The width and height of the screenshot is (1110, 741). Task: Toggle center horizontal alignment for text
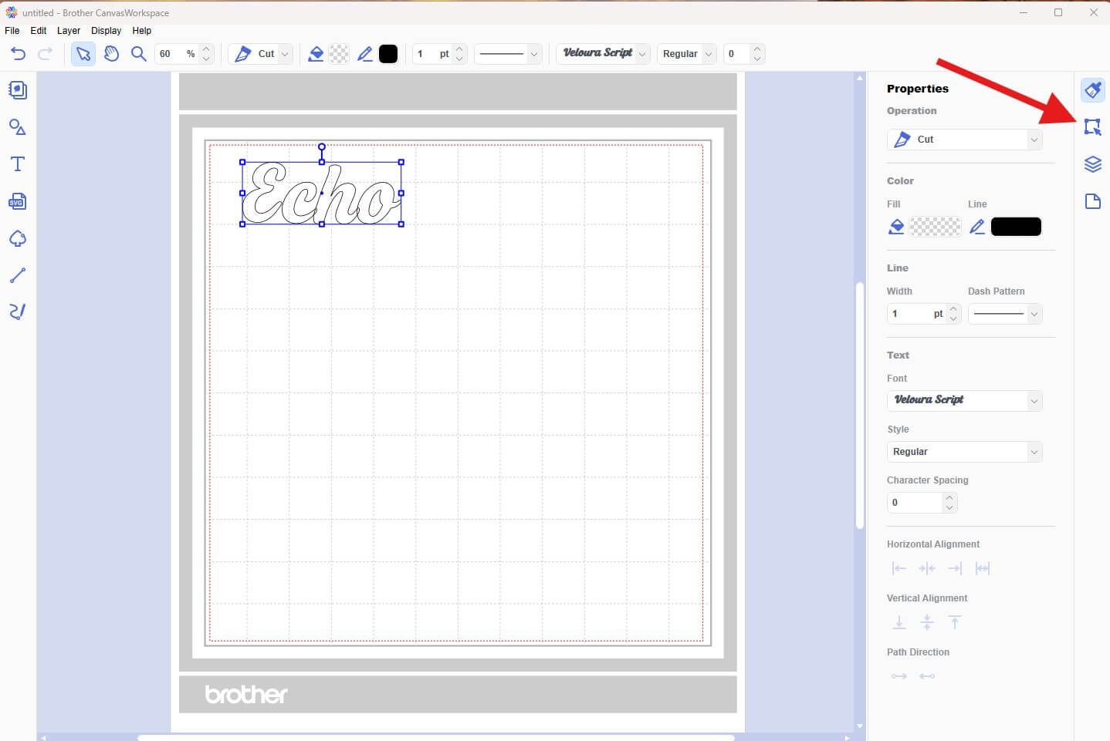coord(927,568)
